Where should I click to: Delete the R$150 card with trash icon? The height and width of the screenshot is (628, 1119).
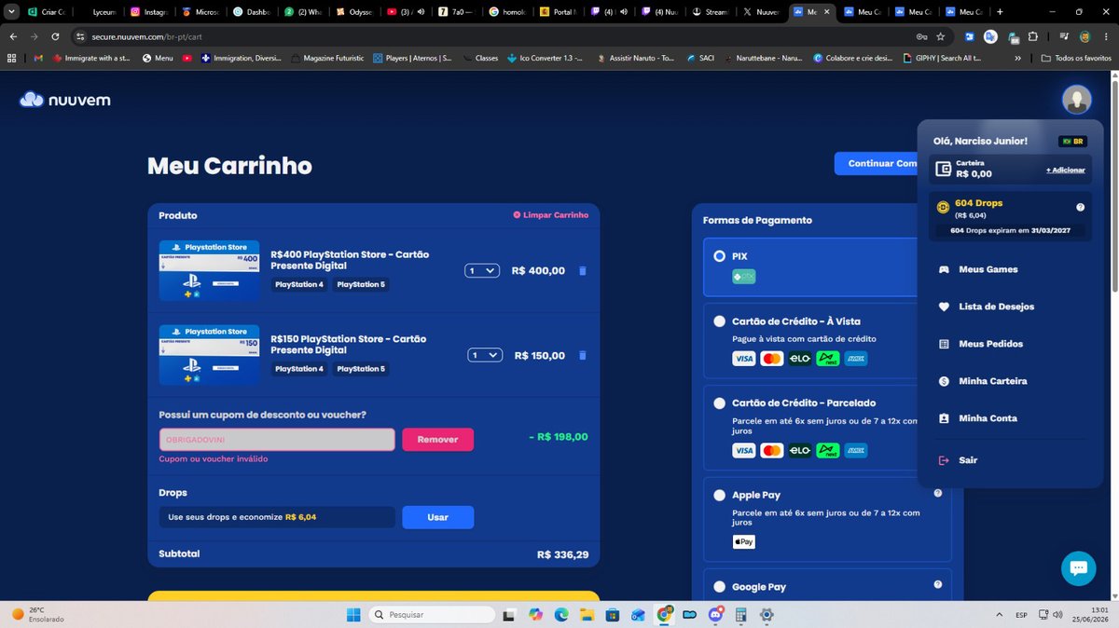(583, 355)
